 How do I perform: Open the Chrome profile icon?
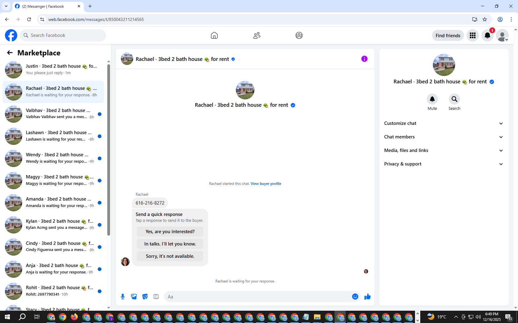500,19
